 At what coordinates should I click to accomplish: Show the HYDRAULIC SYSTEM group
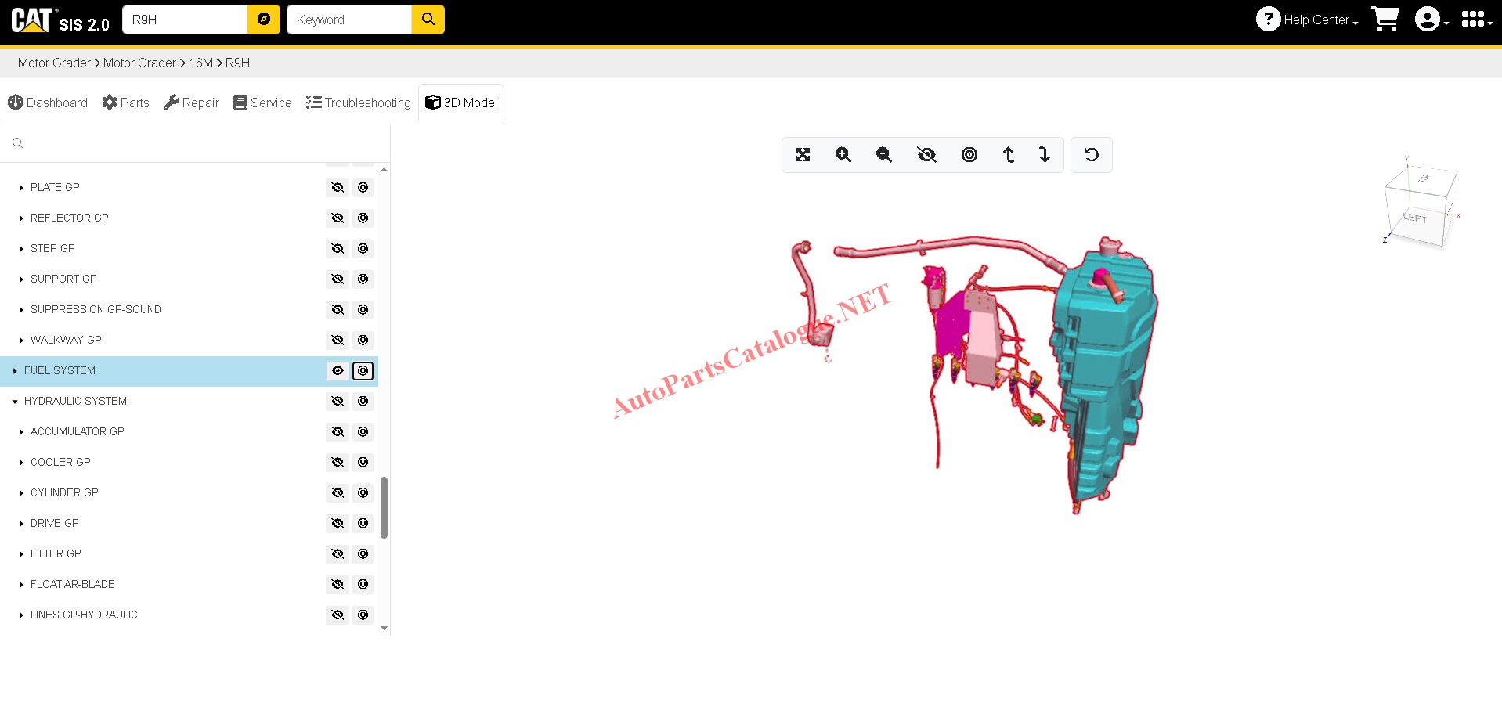[x=338, y=402]
